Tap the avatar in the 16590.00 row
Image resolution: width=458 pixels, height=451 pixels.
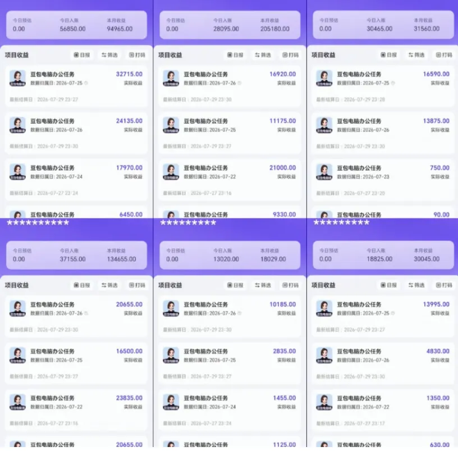point(324,78)
